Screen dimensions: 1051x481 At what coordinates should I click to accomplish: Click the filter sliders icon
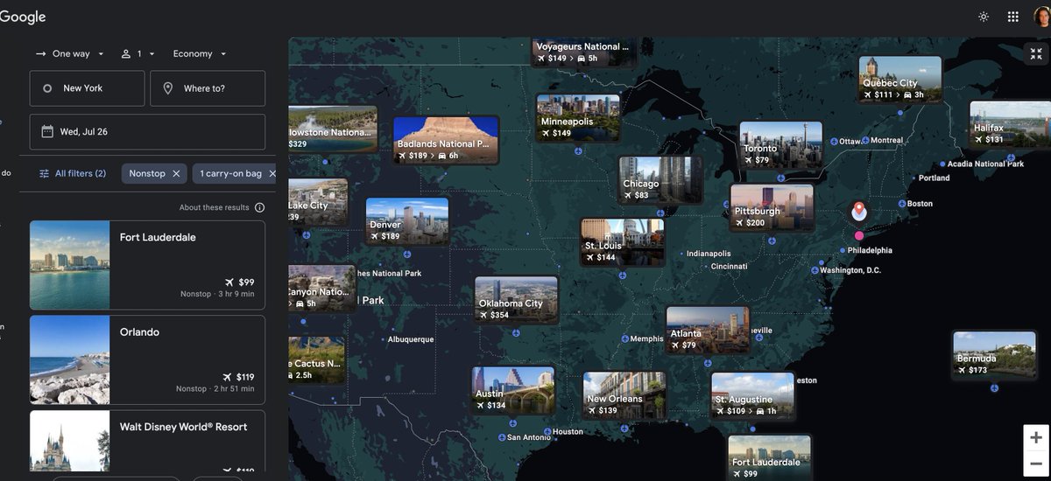[x=44, y=173]
